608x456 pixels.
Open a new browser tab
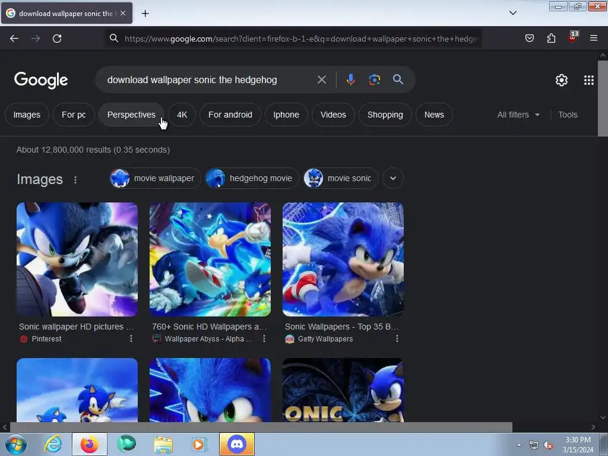(x=145, y=14)
